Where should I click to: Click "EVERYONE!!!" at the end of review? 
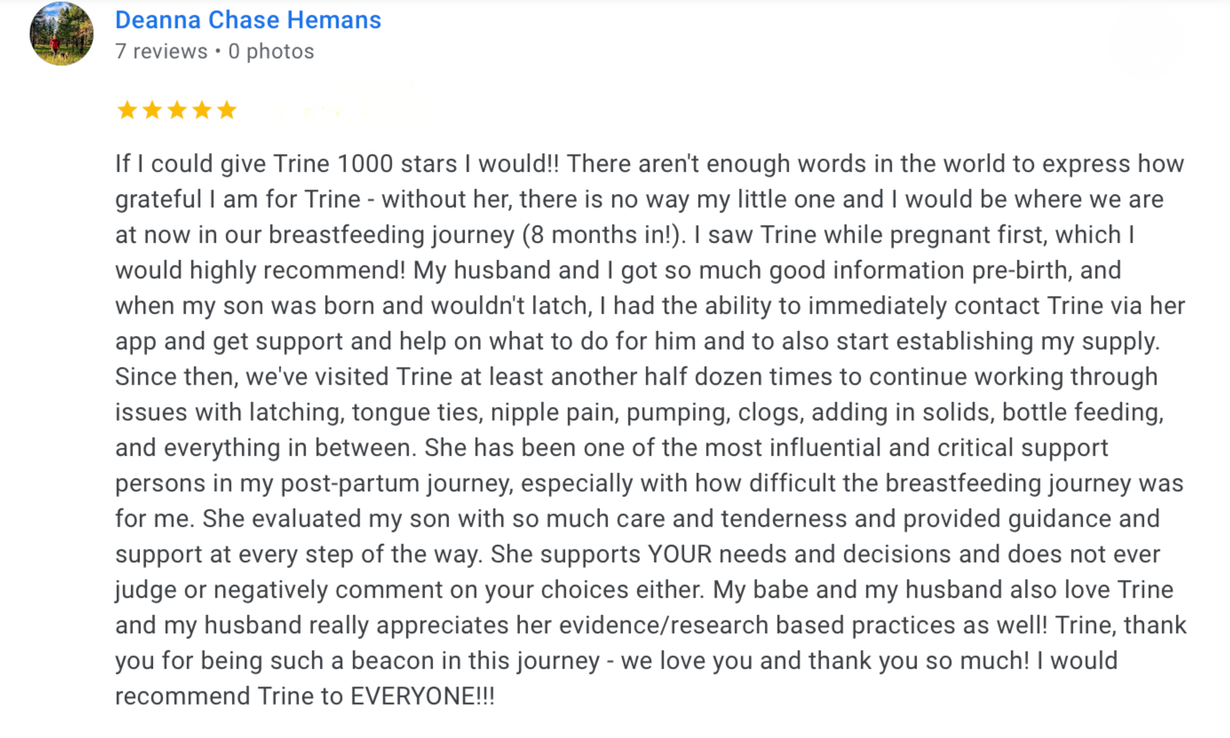pos(423,696)
